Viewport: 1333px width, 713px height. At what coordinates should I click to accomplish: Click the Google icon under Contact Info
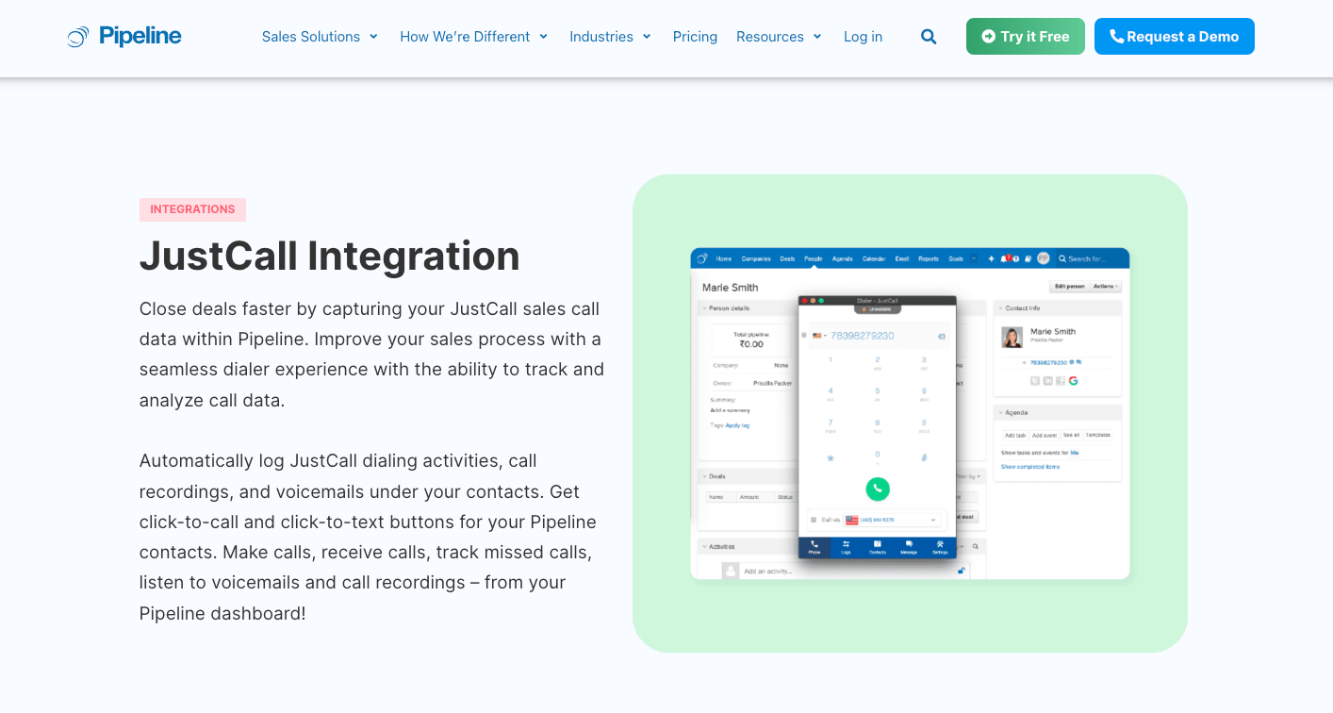pyautogui.click(x=1073, y=381)
